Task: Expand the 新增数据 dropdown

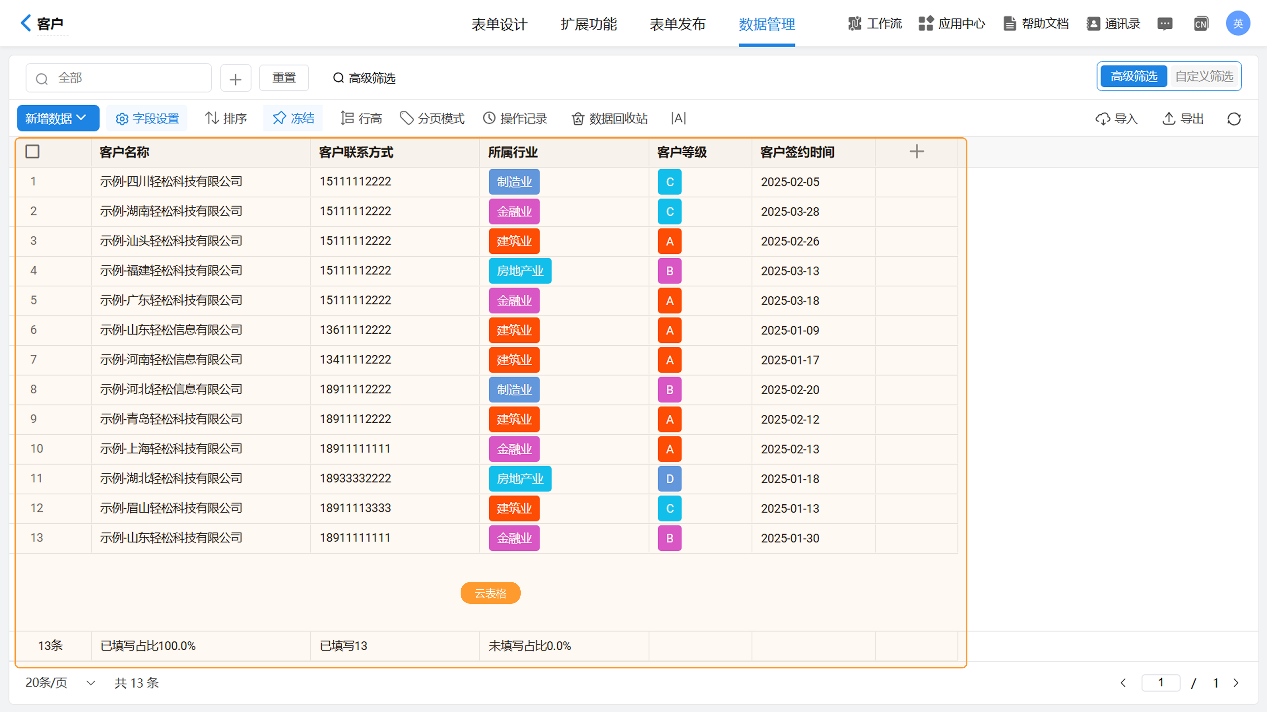Action: [58, 118]
